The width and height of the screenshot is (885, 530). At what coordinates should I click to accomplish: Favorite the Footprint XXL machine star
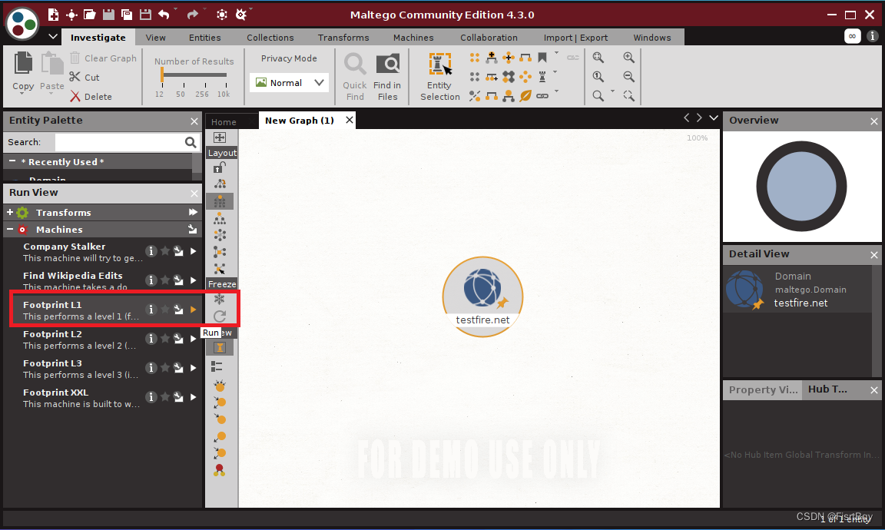(x=165, y=397)
